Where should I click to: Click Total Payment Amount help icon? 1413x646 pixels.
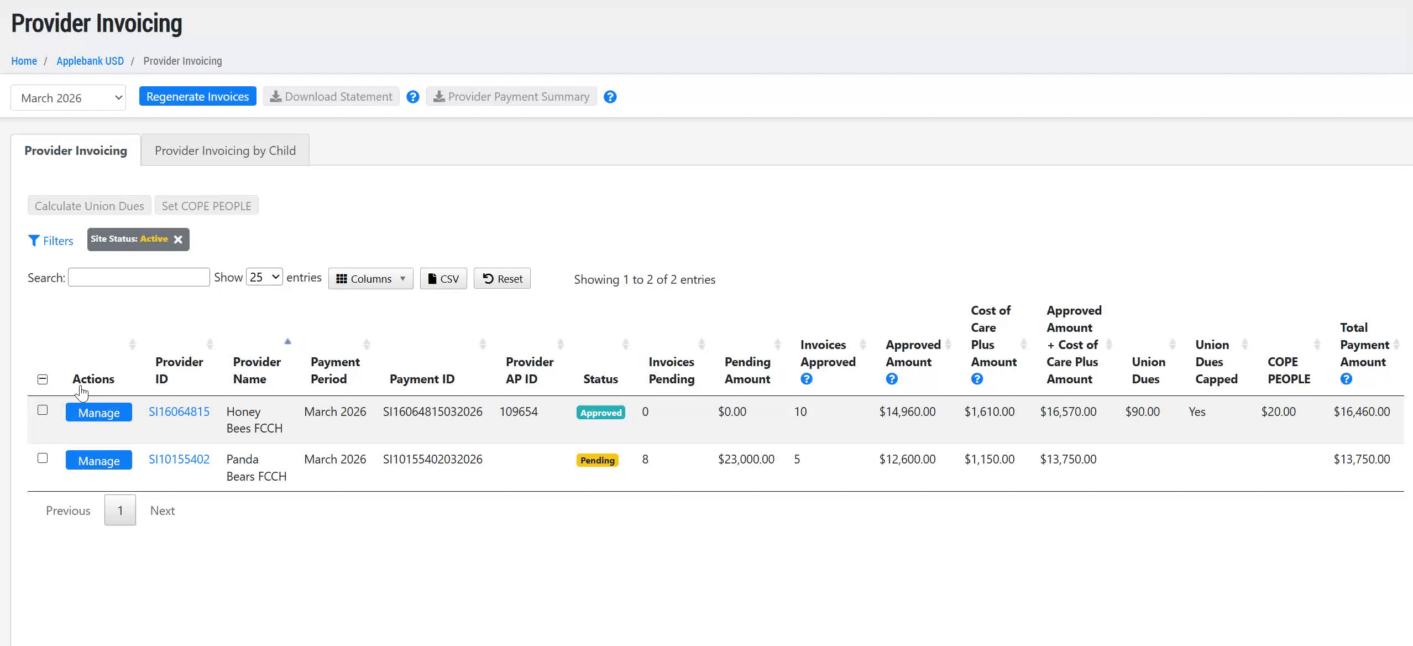point(1346,379)
